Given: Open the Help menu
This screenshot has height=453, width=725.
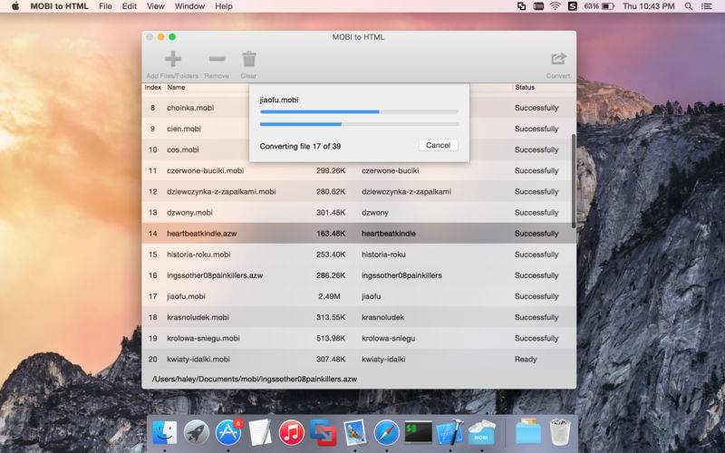Looking at the screenshot, I should point(224,6).
